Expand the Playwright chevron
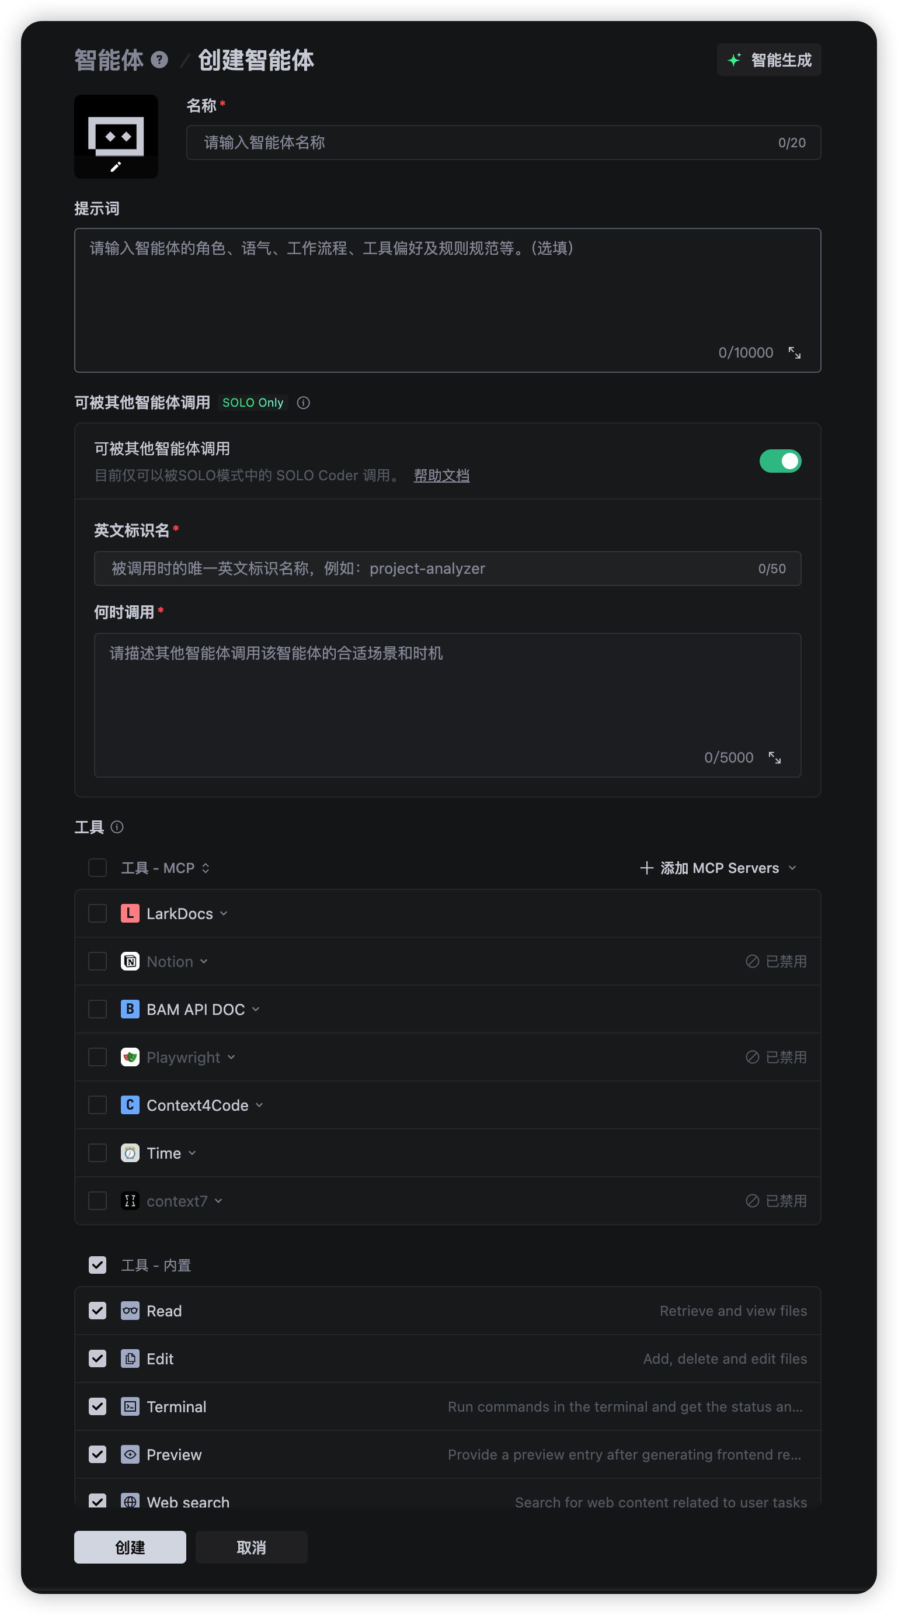The image size is (898, 1615). pos(231,1057)
